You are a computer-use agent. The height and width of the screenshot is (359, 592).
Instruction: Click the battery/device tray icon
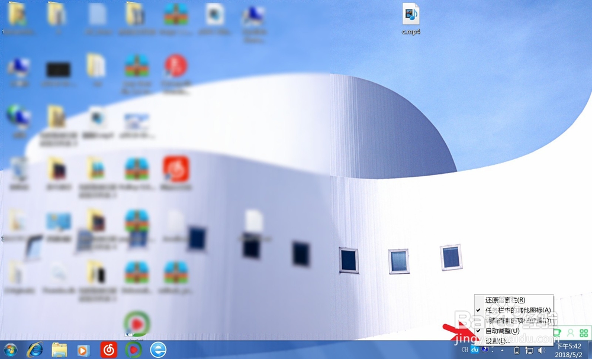pos(517,350)
